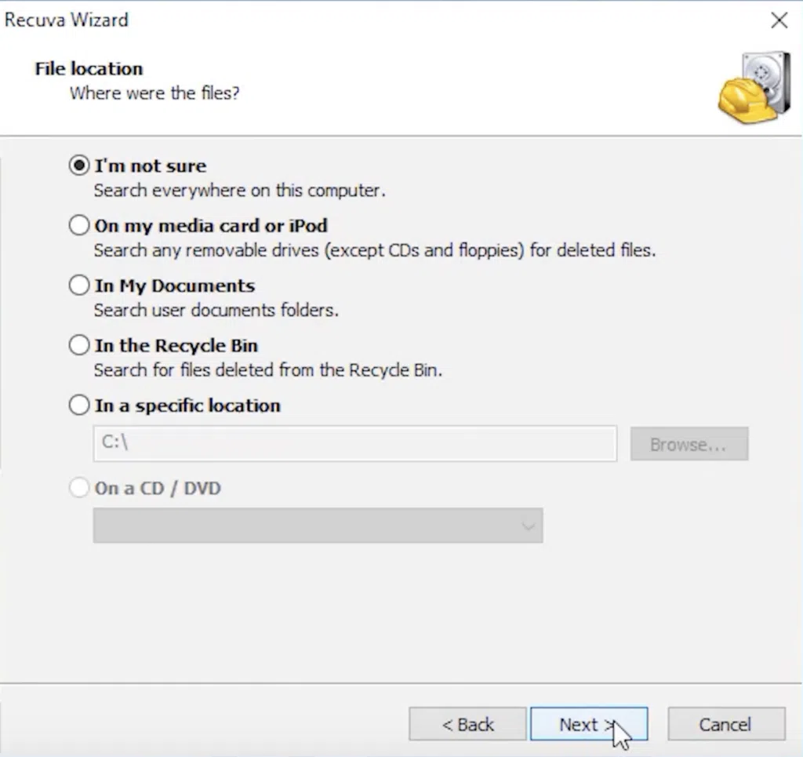Select the "In My Documents" radio button
The image size is (803, 757).
(79, 286)
